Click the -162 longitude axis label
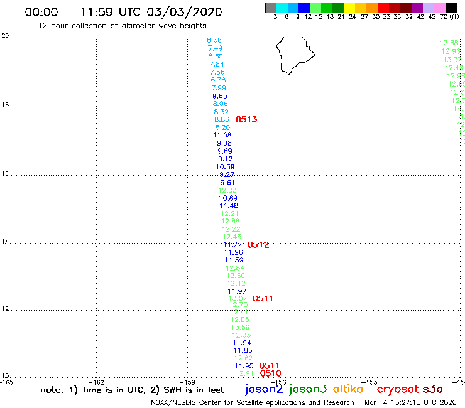The height and width of the screenshot is (408, 465). click(x=97, y=382)
